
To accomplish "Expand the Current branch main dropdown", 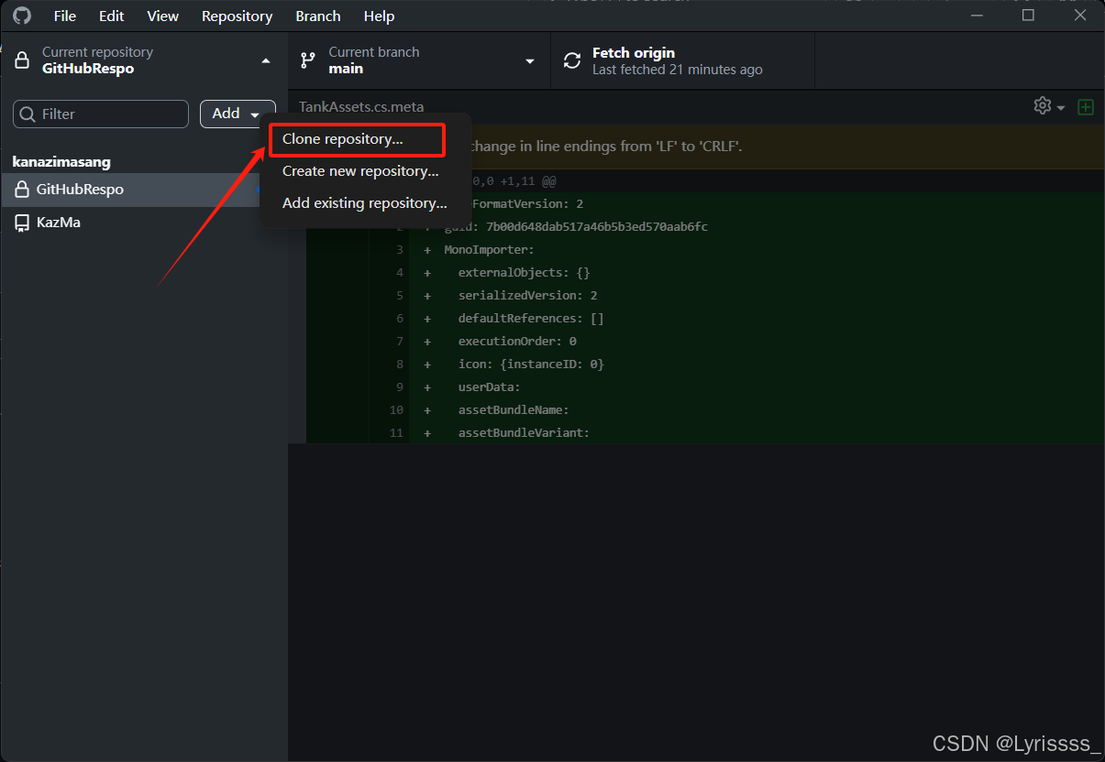I will (x=529, y=61).
